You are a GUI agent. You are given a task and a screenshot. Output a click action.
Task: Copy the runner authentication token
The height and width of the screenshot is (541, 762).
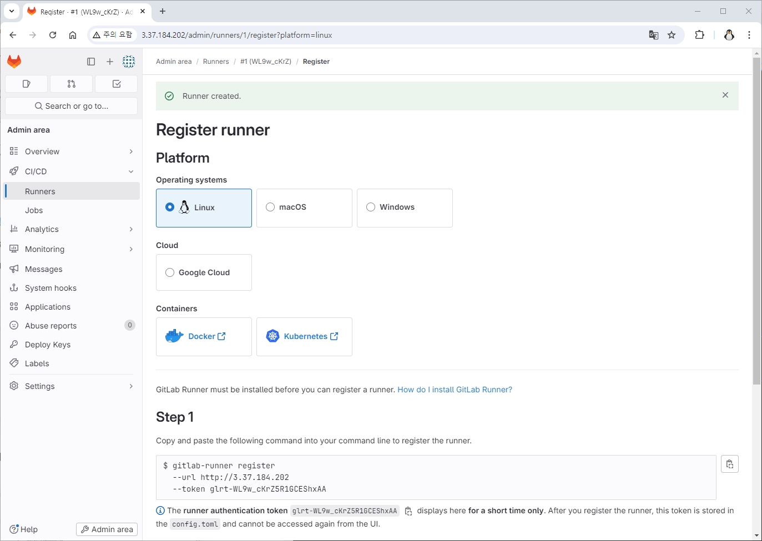click(x=408, y=511)
